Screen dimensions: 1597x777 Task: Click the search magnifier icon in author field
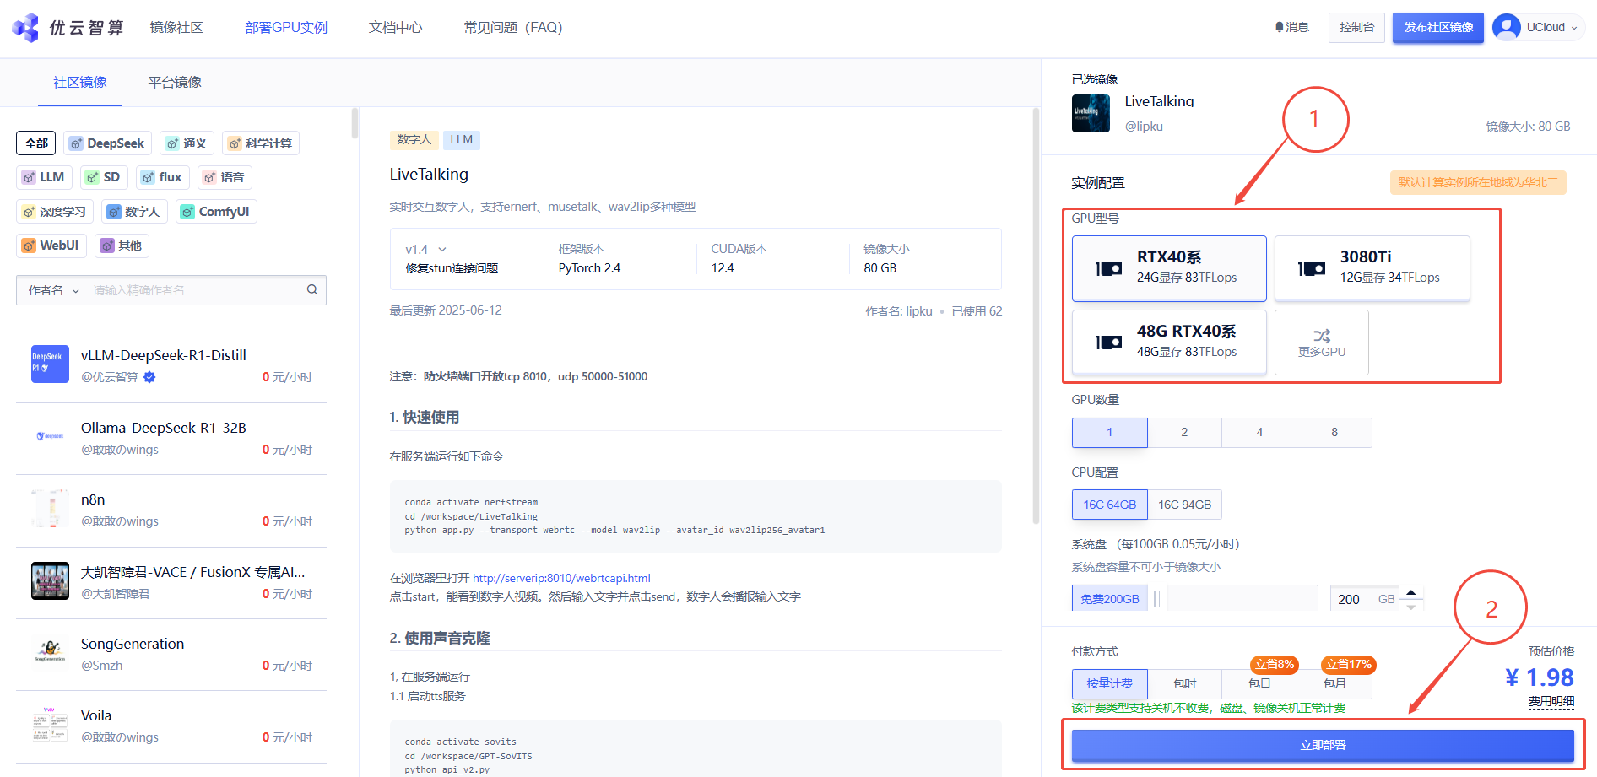click(312, 290)
